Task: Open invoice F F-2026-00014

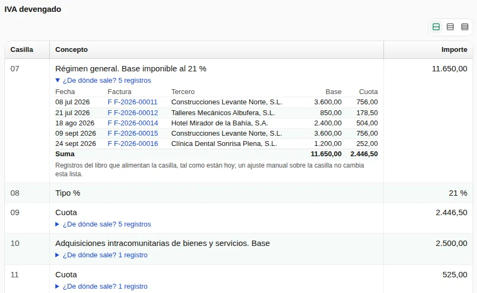Action: point(133,123)
